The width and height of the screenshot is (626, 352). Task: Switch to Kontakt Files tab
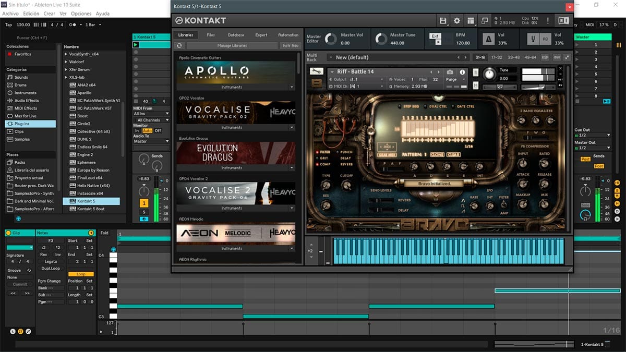(x=211, y=35)
